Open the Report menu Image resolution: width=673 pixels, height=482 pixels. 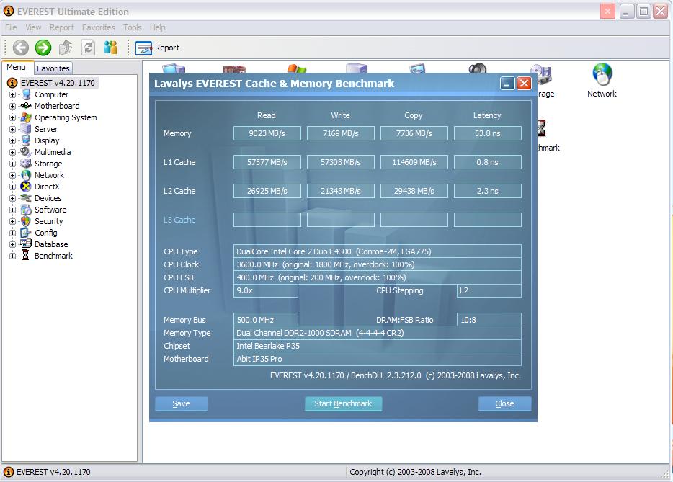pos(62,27)
